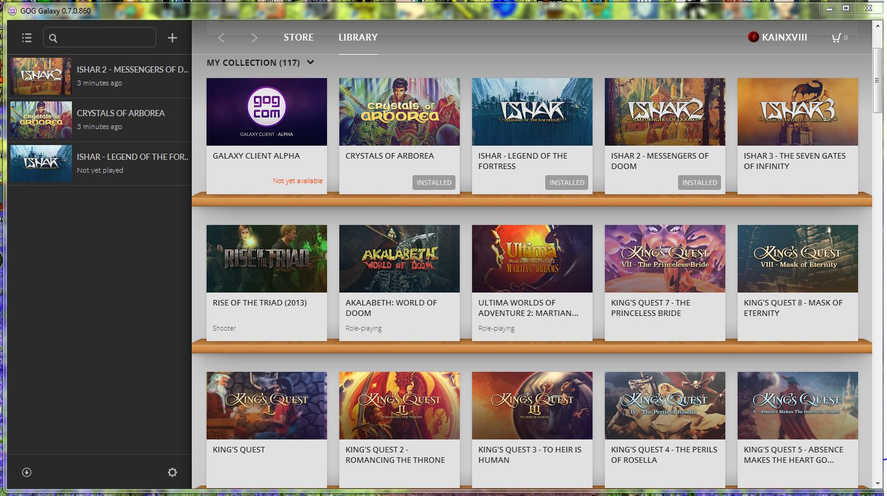
Task: Click the search input field
Action: click(100, 37)
